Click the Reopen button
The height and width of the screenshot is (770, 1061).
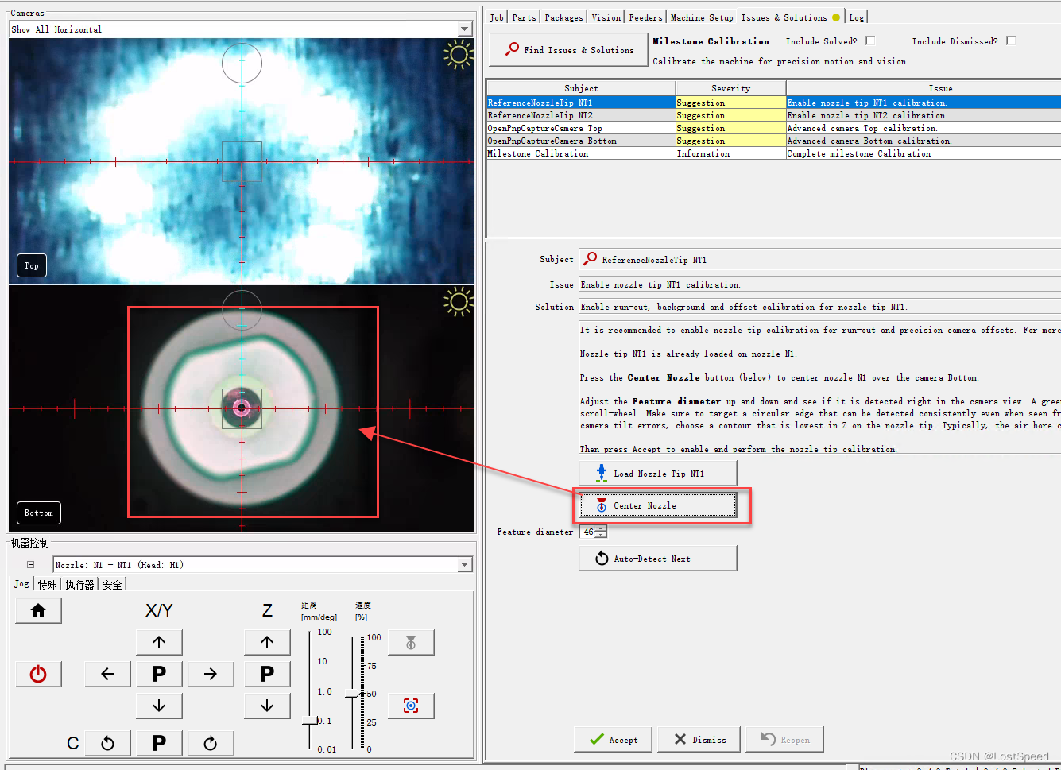pos(785,739)
